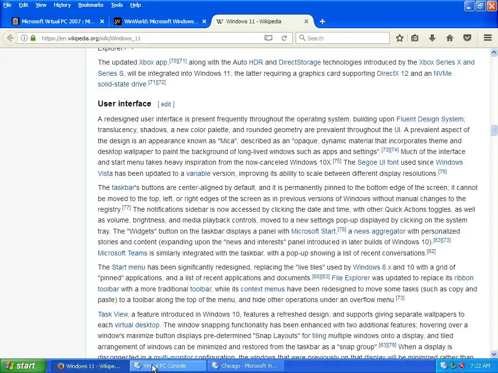This screenshot has width=498, height=373.
Task: Go back with the back arrow button
Action: (10, 38)
